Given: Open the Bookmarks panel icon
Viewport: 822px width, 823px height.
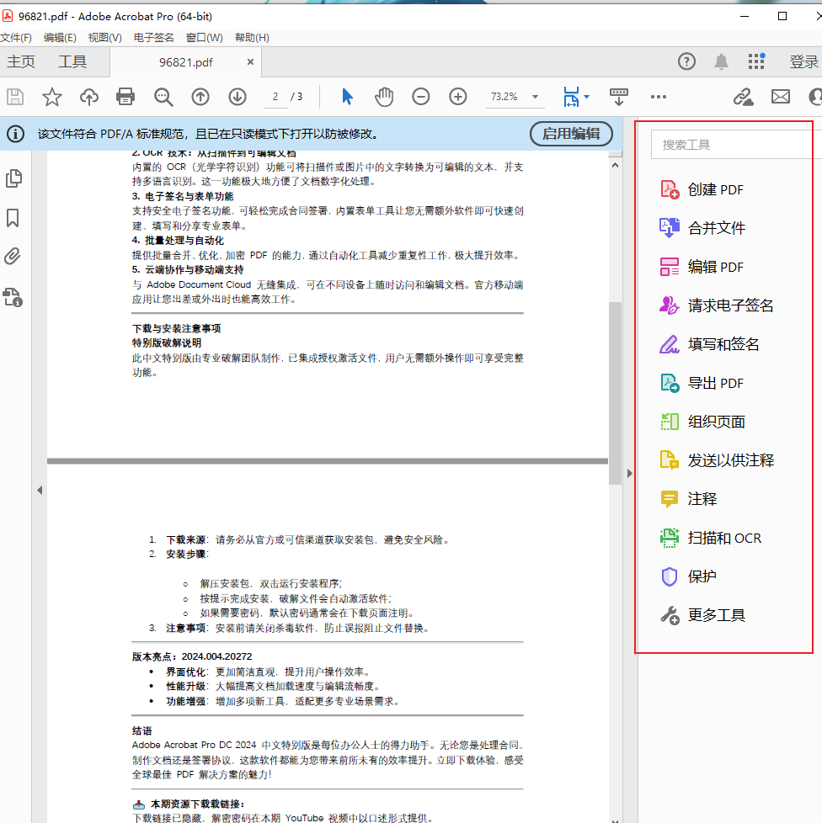Looking at the screenshot, I should tap(13, 218).
